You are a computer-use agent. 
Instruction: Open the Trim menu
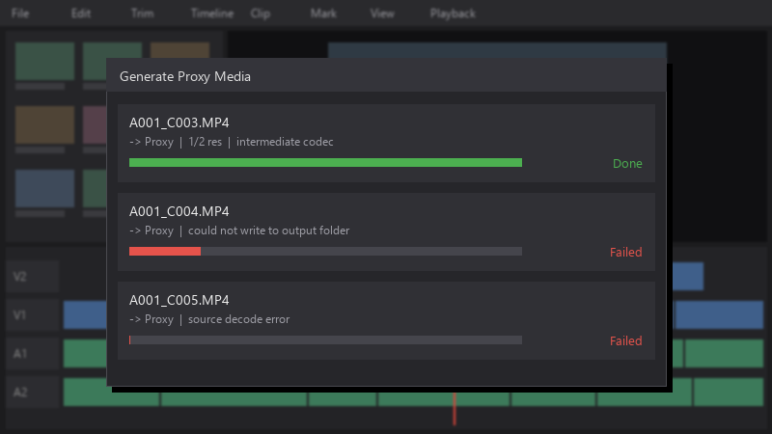pos(142,14)
